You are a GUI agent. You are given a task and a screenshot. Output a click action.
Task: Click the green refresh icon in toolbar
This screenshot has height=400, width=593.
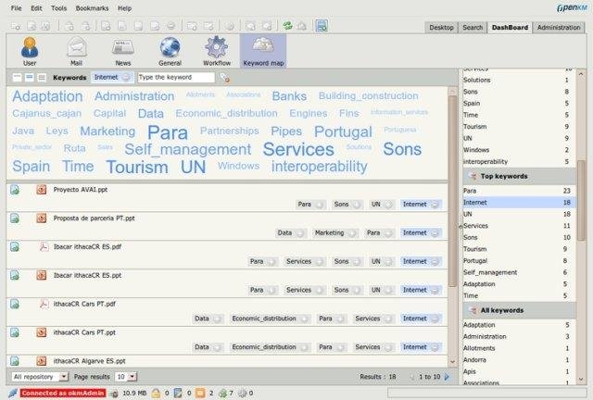[x=288, y=25]
